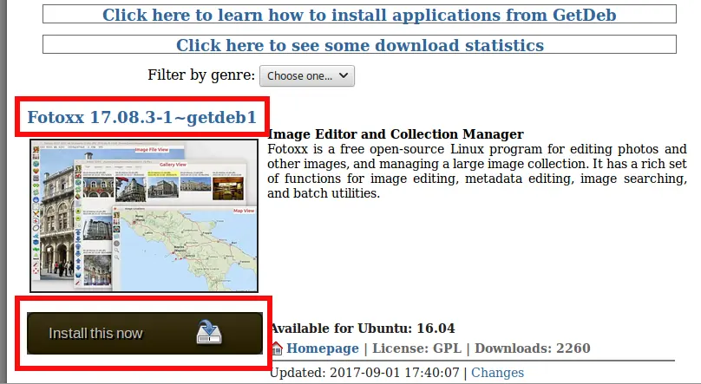
Task: Click the Image Editor and Collection Manager heading
Action: pyautogui.click(x=396, y=134)
